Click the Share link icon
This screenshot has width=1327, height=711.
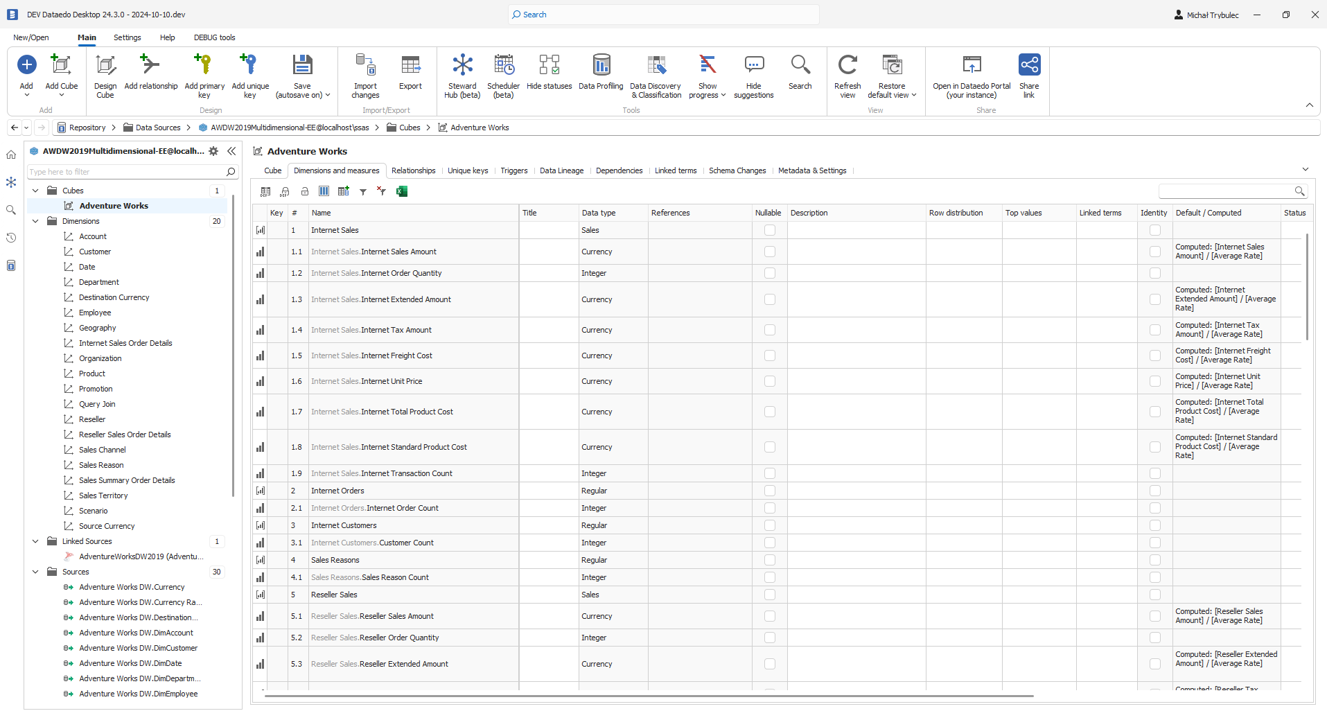(x=1029, y=65)
